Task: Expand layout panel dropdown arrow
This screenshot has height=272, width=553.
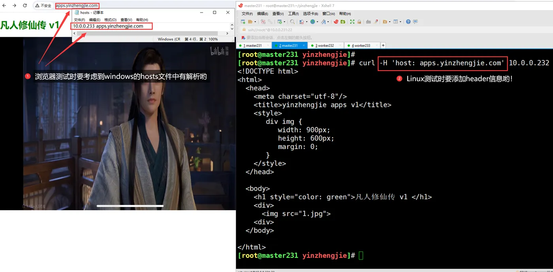Action: pos(401,22)
